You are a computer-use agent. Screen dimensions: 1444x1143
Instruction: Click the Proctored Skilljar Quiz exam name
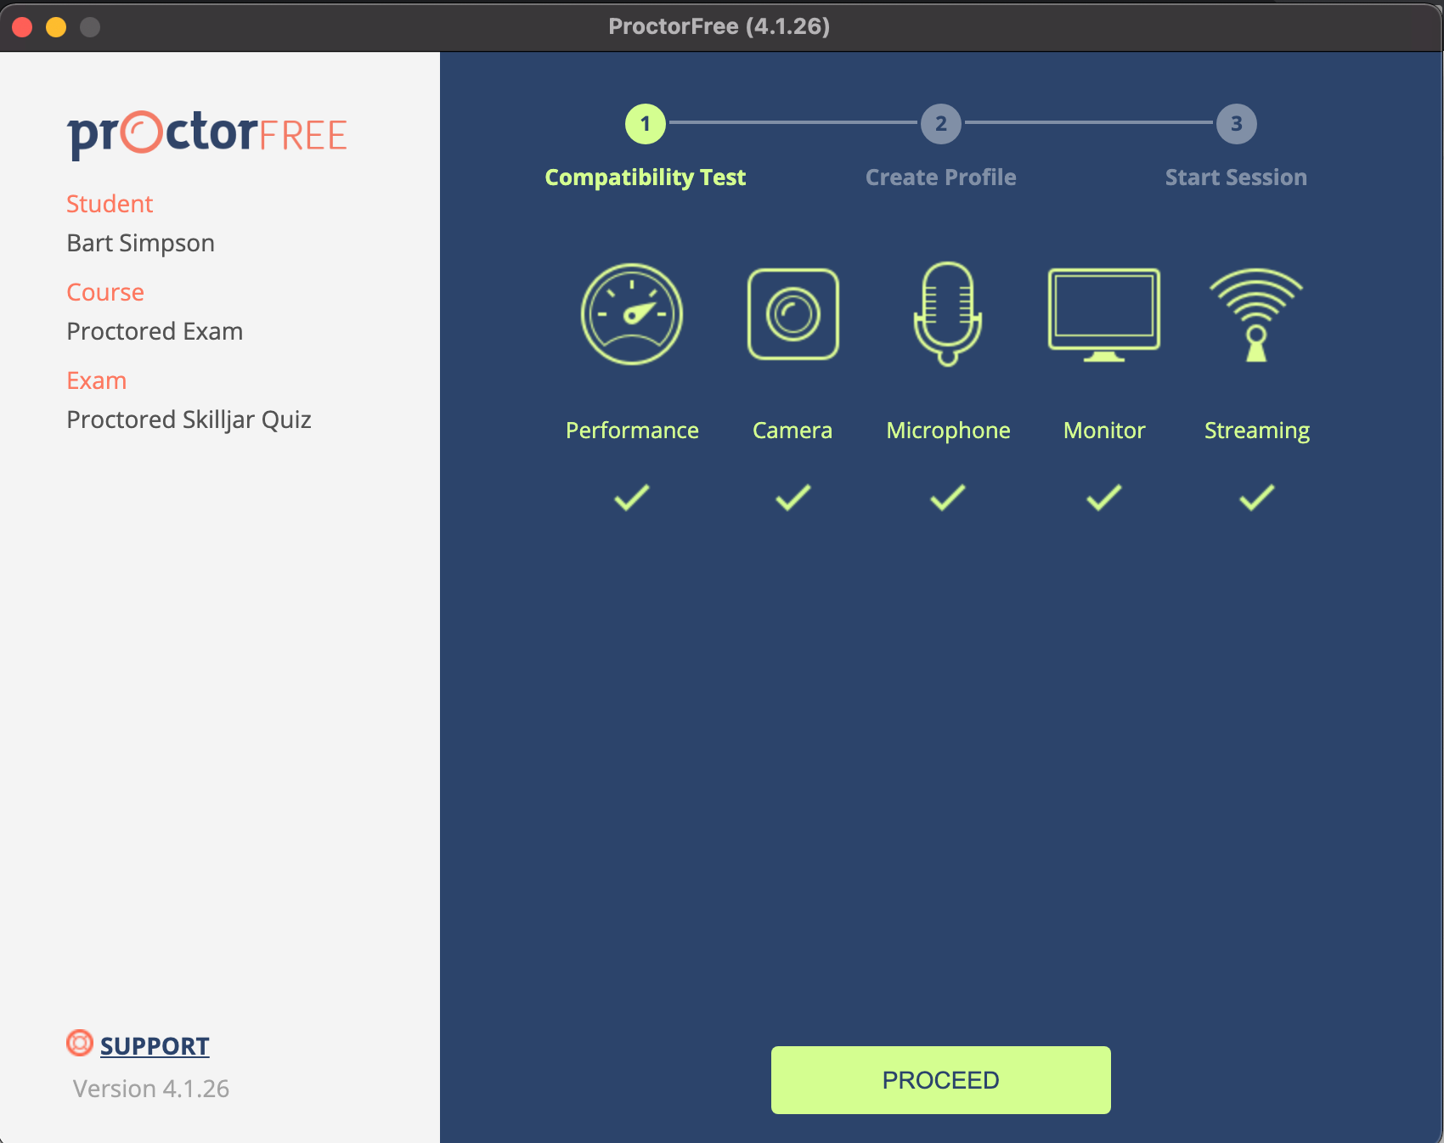(189, 420)
